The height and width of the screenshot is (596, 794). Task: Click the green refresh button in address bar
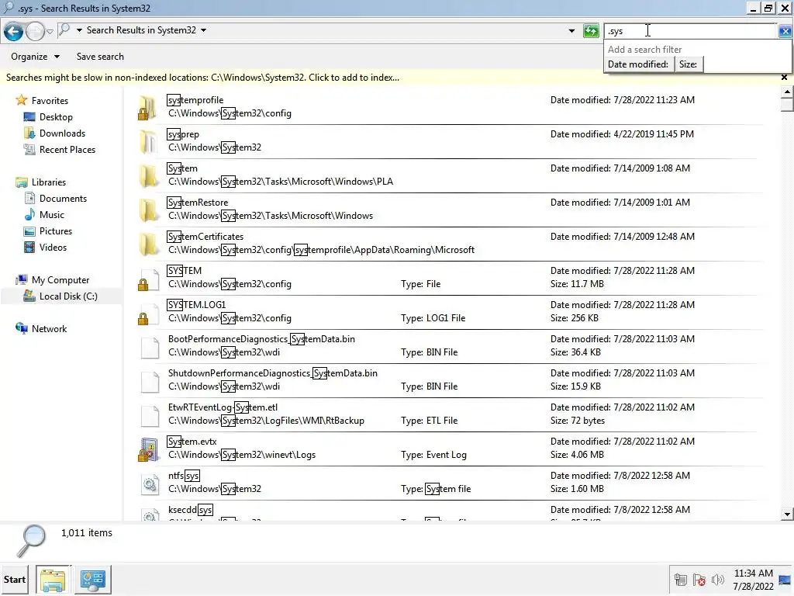click(x=590, y=31)
